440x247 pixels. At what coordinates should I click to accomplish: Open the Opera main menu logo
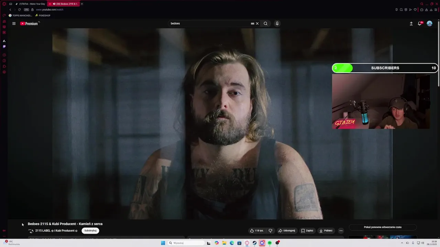point(4,4)
